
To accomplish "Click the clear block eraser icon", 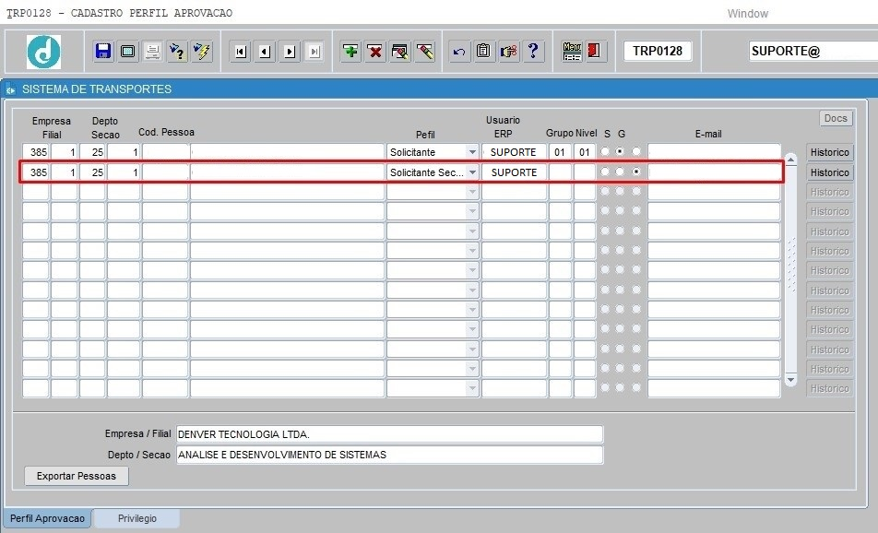I will (425, 52).
